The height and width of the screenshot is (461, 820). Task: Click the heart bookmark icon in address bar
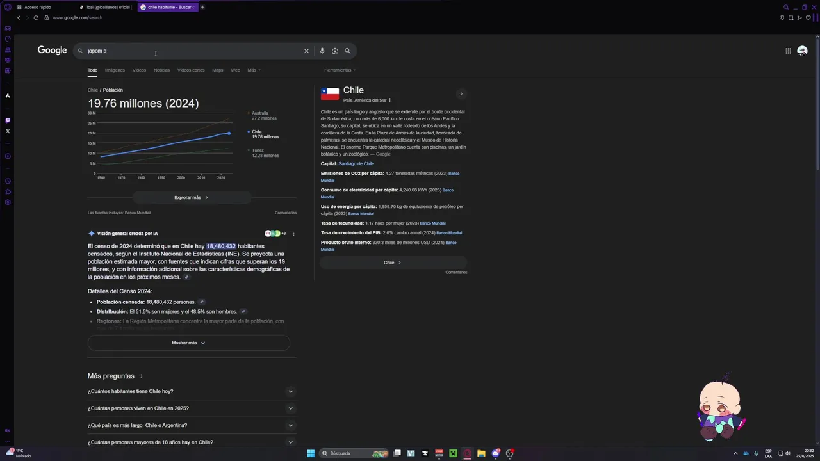808,18
